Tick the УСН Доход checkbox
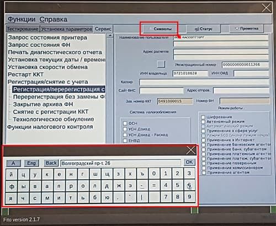 [125, 129]
